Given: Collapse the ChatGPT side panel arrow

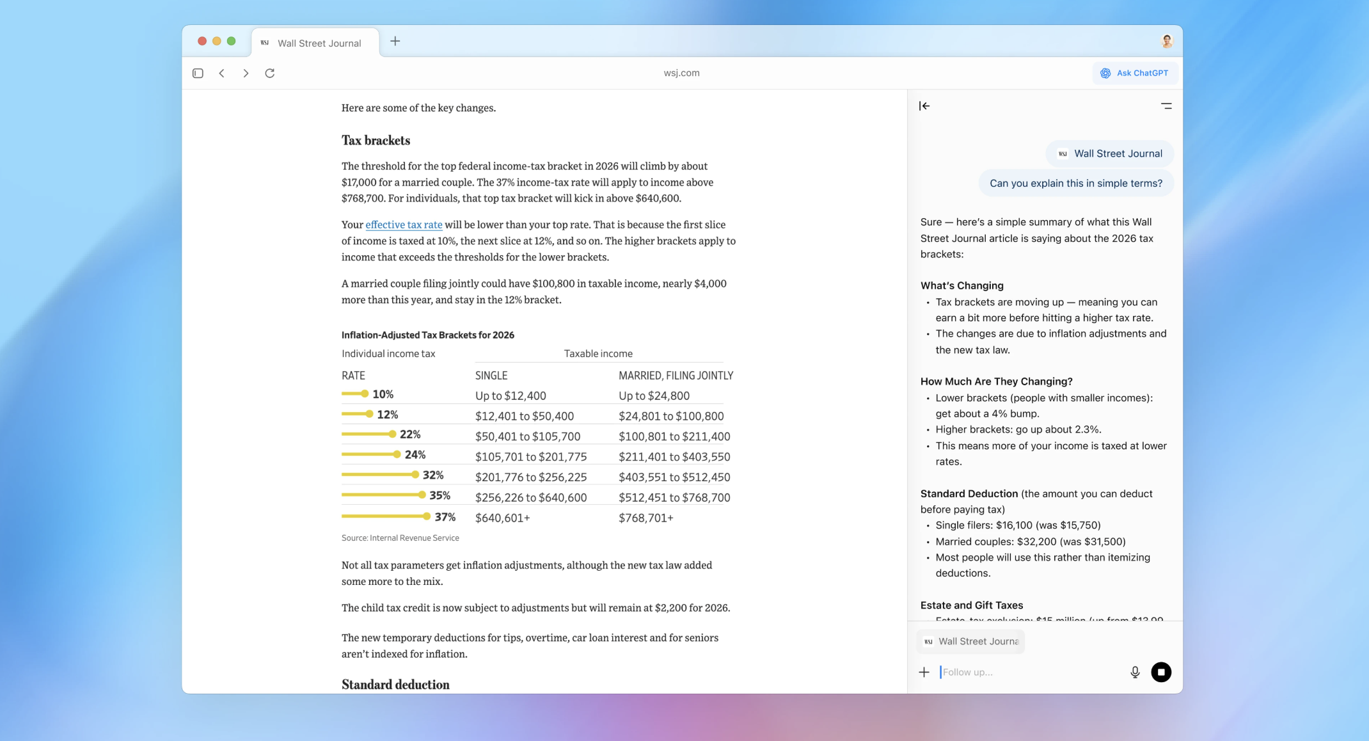Looking at the screenshot, I should coord(924,106).
